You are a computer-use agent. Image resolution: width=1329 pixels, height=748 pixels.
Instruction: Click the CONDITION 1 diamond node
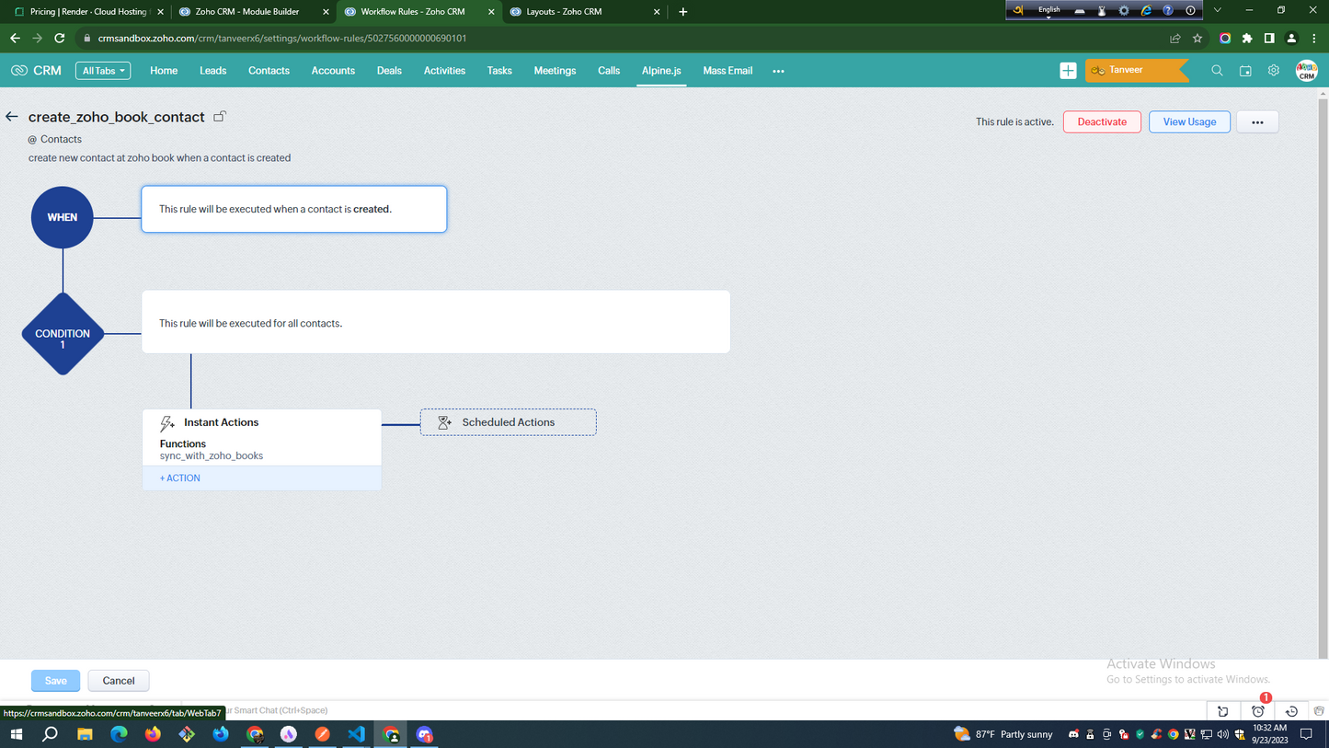point(63,334)
